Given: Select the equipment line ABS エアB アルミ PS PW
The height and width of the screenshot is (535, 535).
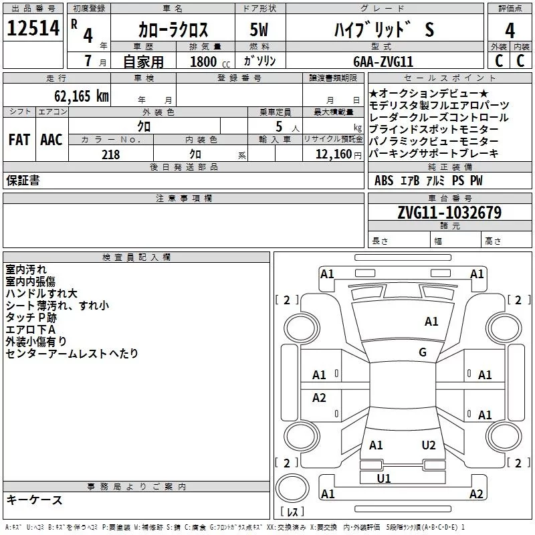Looking at the screenshot, I should [x=428, y=180].
